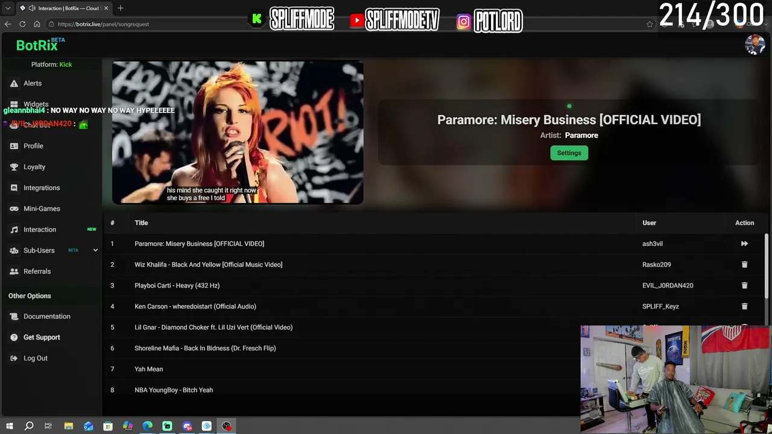Open the Alerts menu item
772x434 pixels.
[x=33, y=83]
